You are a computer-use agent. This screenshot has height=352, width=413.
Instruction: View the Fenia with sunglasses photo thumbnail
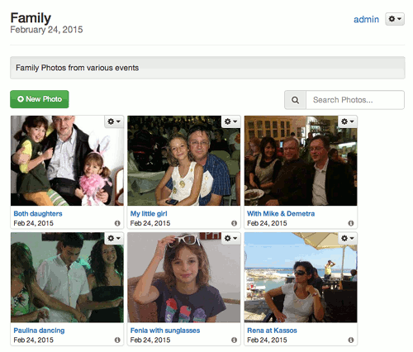(184, 278)
